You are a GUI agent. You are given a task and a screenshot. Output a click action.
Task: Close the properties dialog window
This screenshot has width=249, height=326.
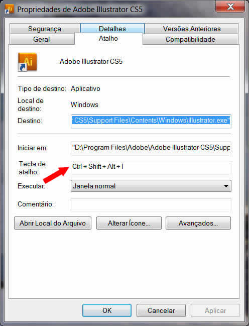(230, 7)
